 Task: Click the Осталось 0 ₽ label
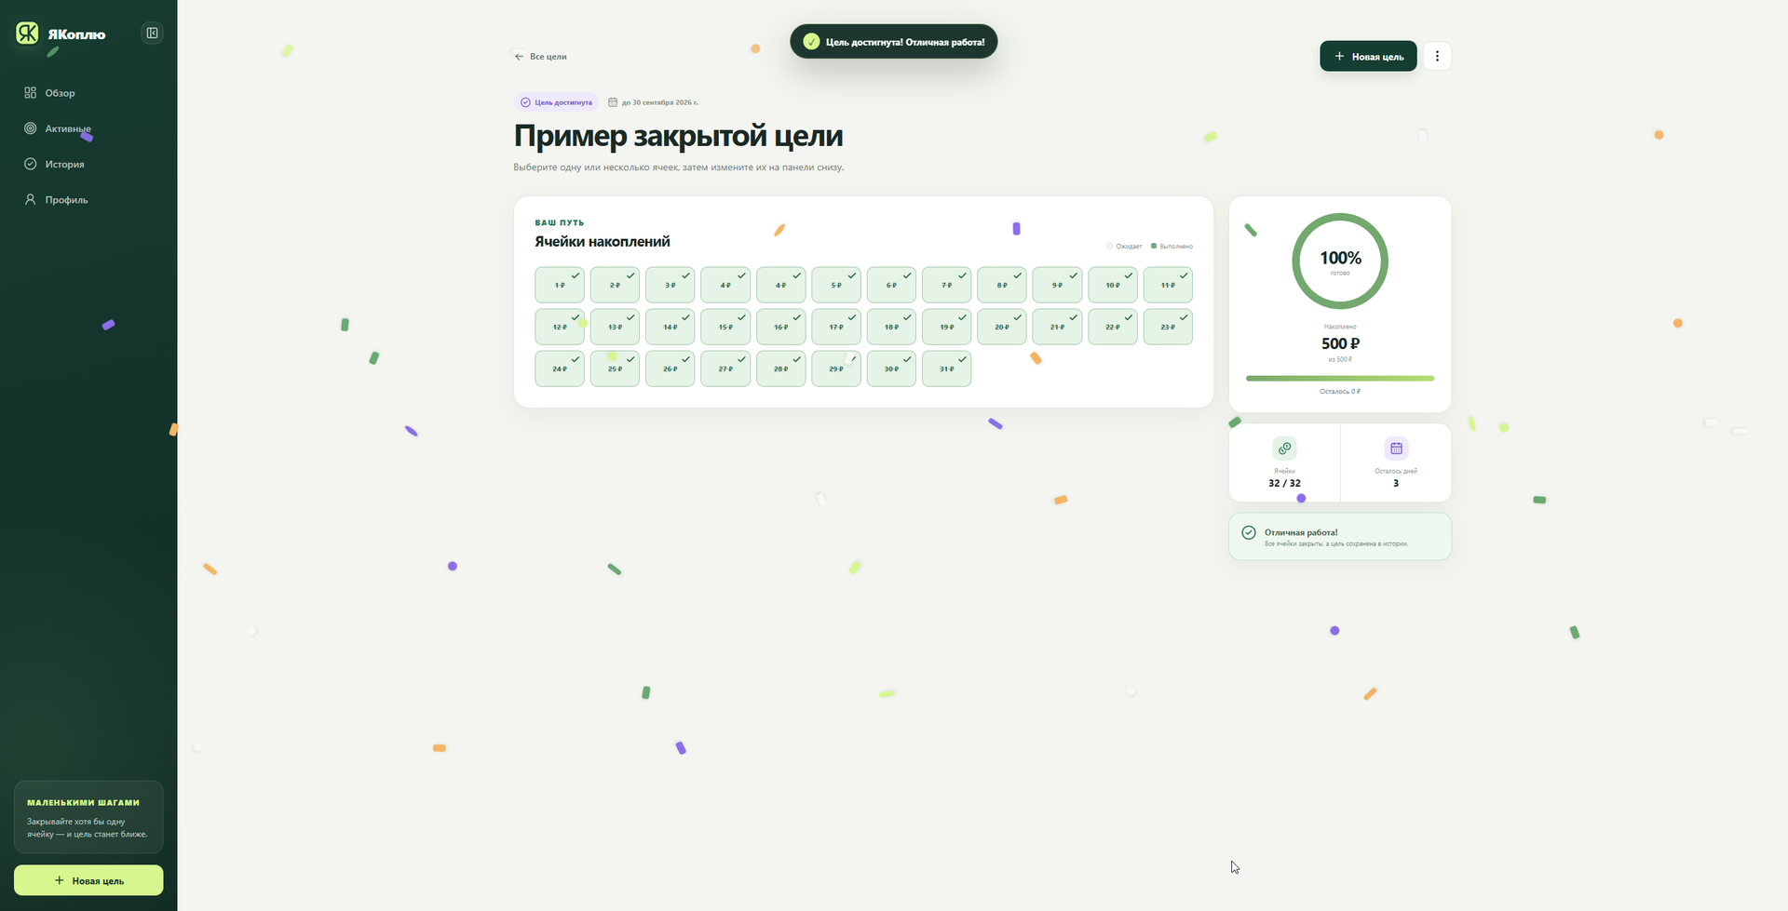(x=1340, y=392)
